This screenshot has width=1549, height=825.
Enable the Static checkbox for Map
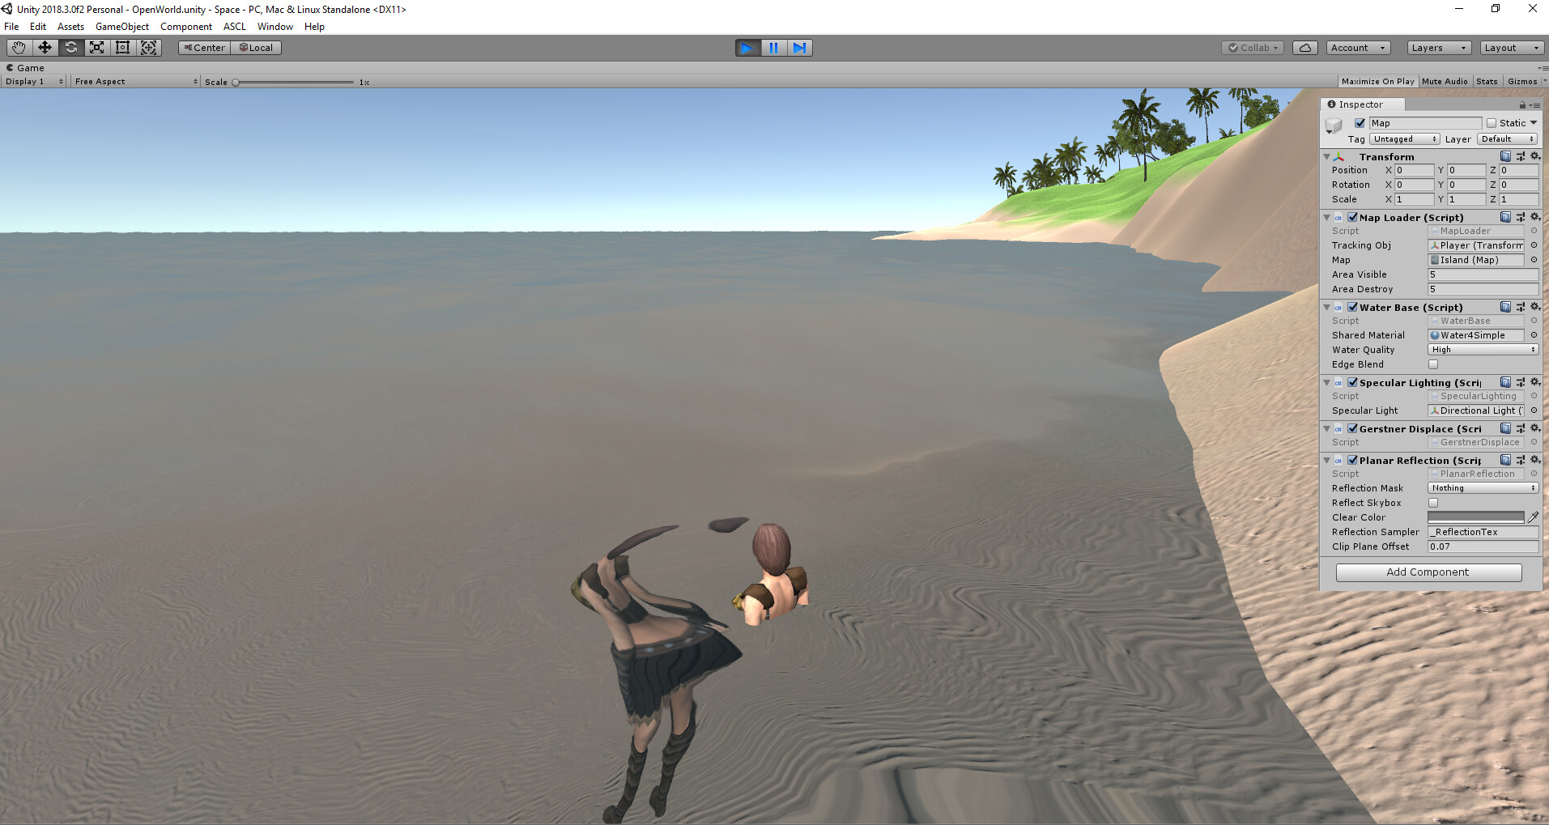click(x=1491, y=122)
